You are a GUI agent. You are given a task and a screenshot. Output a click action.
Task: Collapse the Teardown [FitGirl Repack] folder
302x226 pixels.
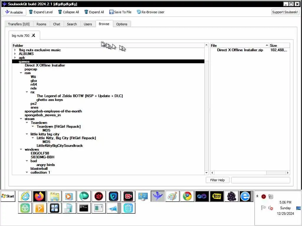coord(33,127)
